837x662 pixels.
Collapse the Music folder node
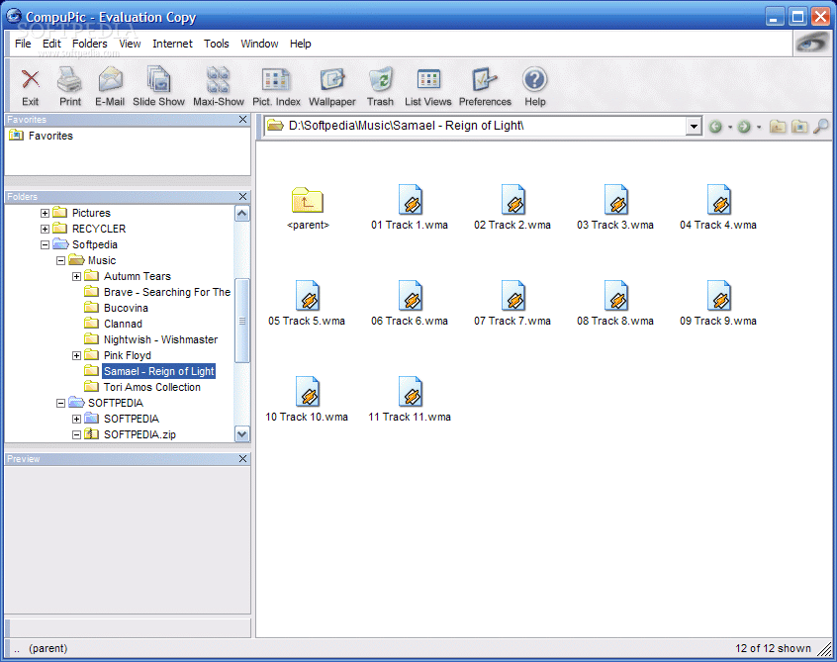coord(61,260)
